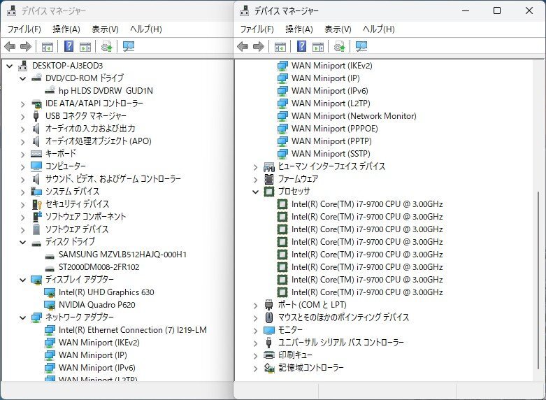Expand モニター node
Viewport: 546px width, 400px height.
pos(256,330)
